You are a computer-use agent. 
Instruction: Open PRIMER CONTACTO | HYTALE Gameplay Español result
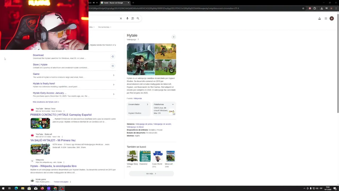(x=61, y=115)
